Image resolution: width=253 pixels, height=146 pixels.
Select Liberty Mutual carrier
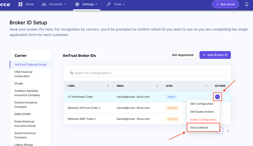tap(24, 145)
